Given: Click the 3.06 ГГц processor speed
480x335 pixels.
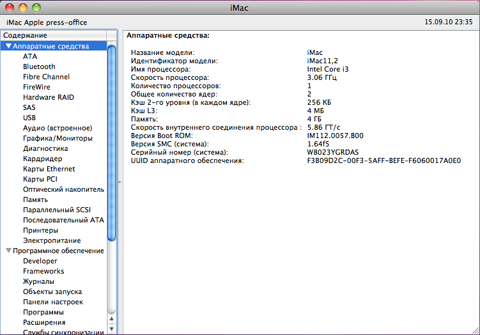Looking at the screenshot, I should point(321,77).
